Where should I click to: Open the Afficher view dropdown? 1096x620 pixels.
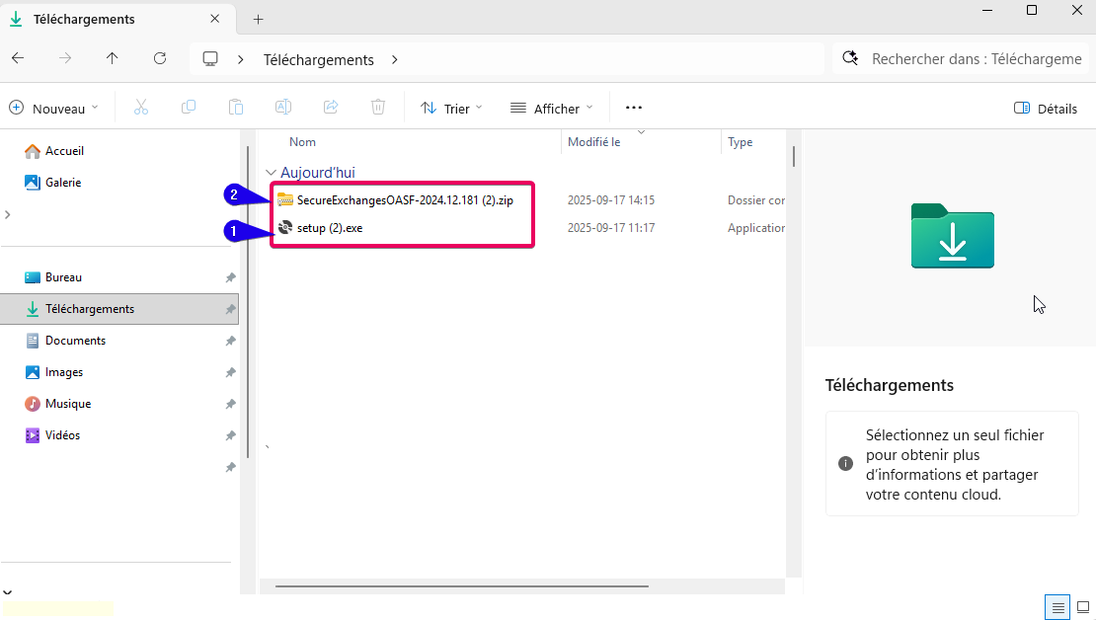[552, 109]
